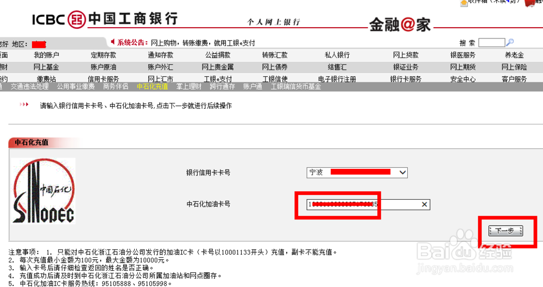Viewport: 543px width, 287px height.
Task: Open 网上贵金属 menu
Action: click(218, 67)
